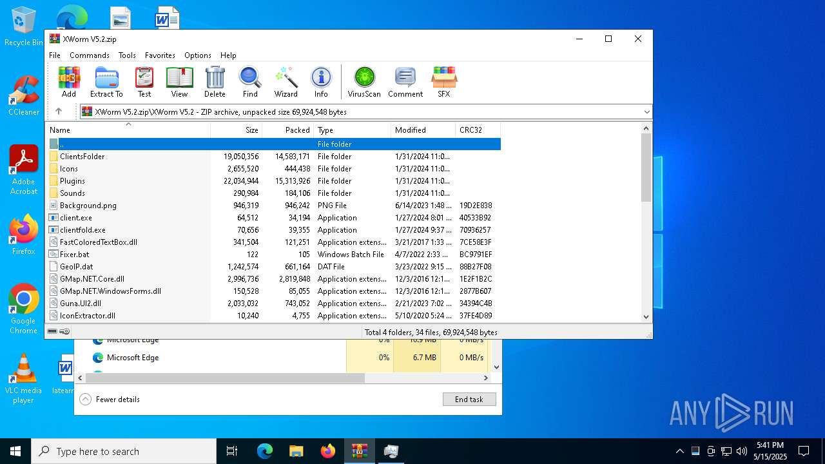The height and width of the screenshot is (464, 825).
Task: Sort by the Type column header
Action: click(352, 130)
